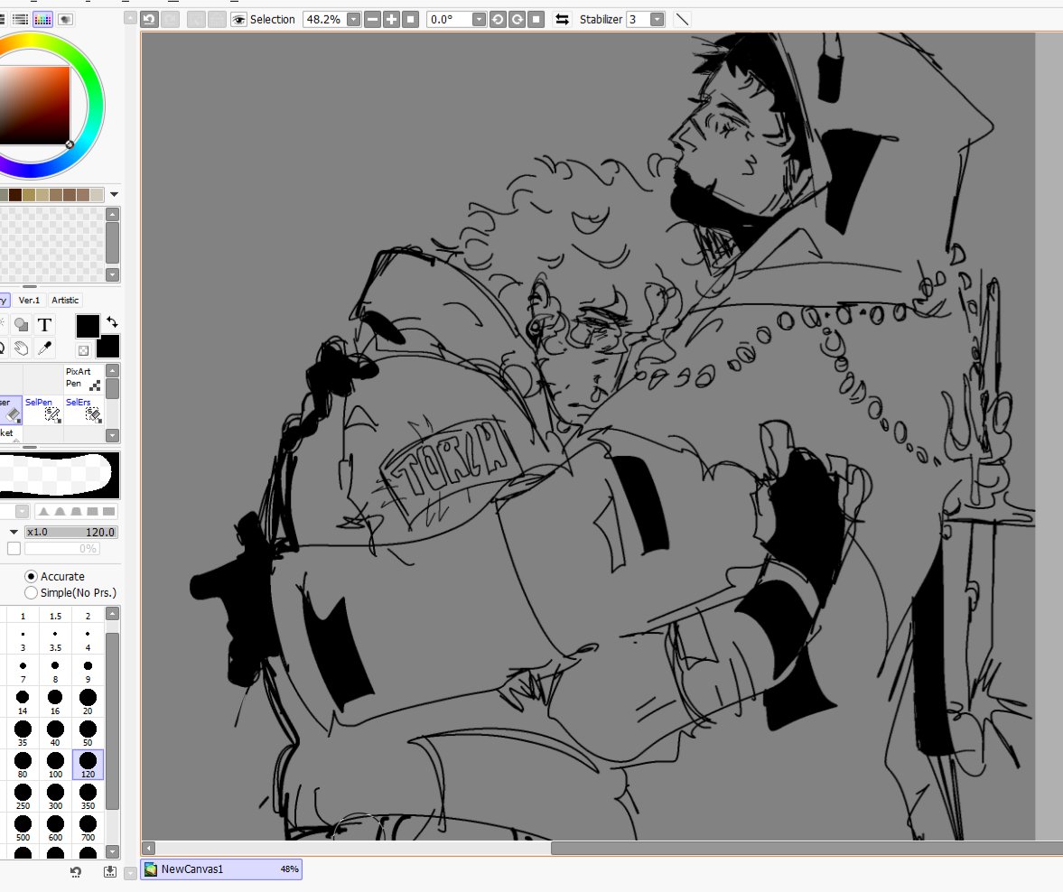Choose the third brush edge shape
Screen dimensions: 1063x892
point(76,511)
